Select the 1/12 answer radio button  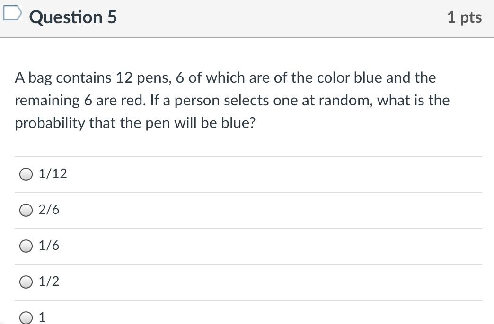[26, 174]
